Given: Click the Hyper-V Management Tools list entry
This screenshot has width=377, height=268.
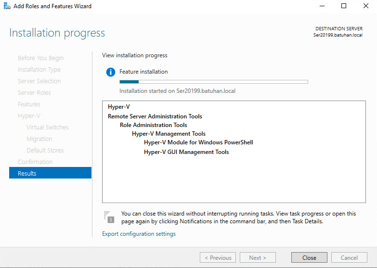Looking at the screenshot, I should coord(169,134).
